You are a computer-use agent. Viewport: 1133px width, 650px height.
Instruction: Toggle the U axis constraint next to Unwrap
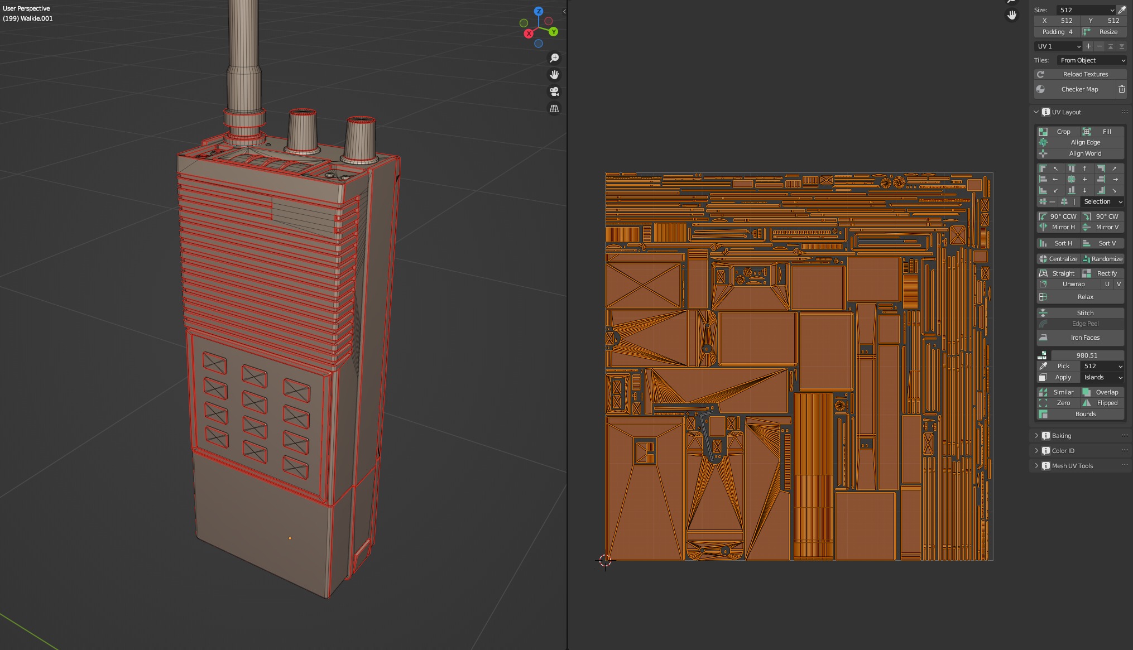click(1107, 284)
